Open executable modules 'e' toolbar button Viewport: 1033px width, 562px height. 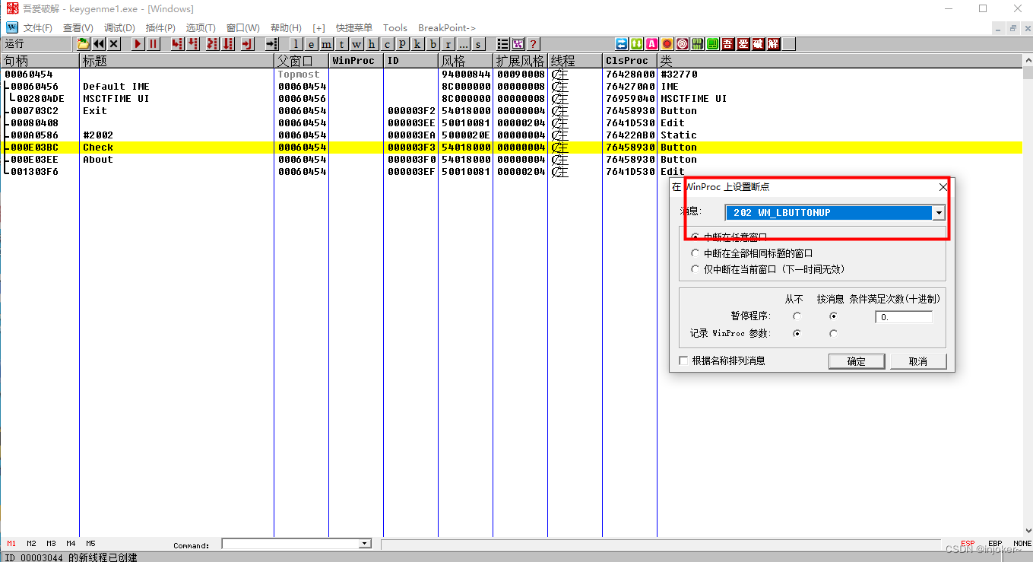(311, 44)
